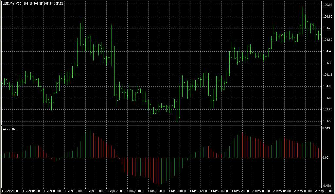
Task: Click the 30 Apr 16:00 time label
Action: 94,191
